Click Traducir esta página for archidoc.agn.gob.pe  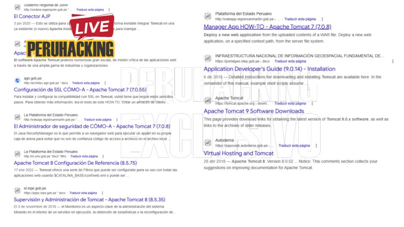[x=86, y=83]
